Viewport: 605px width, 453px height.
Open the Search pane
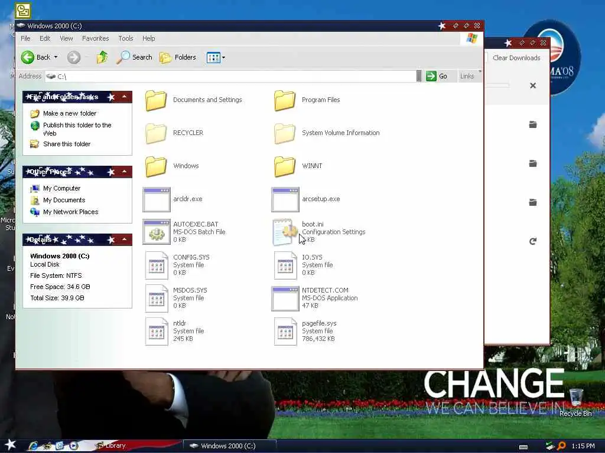(x=134, y=57)
